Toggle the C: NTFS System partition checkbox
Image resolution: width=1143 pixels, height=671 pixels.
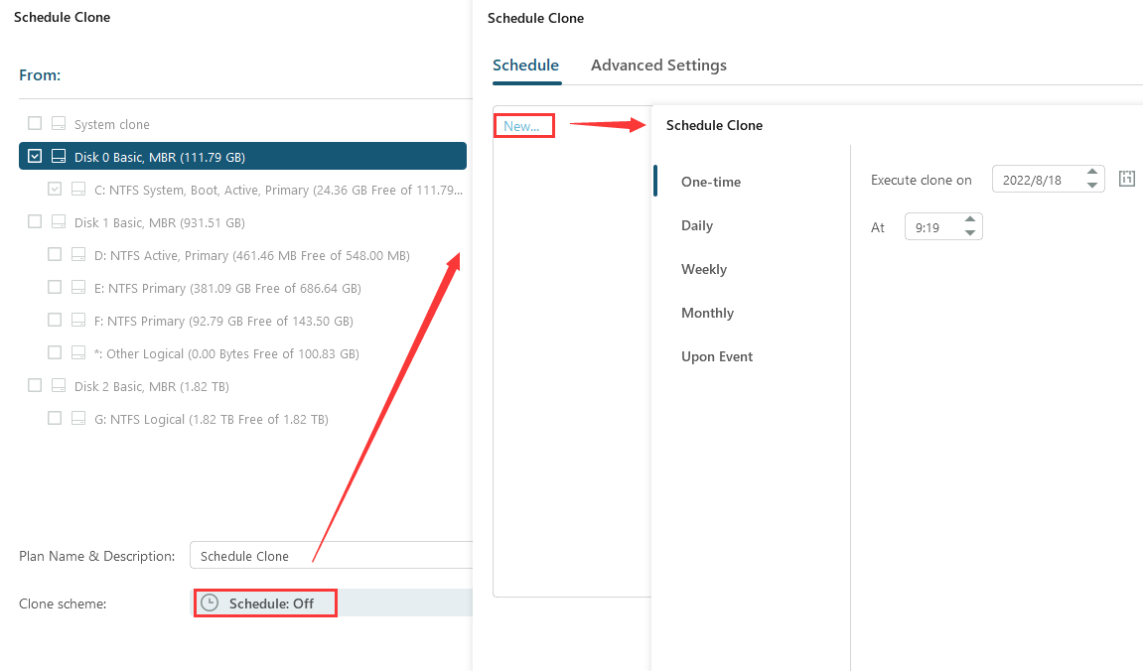coord(55,189)
